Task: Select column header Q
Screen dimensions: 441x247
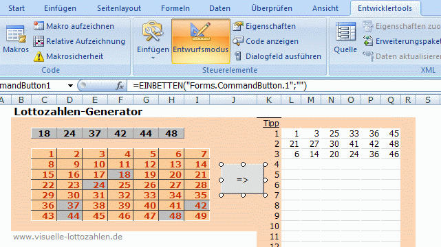Action: [x=391, y=99]
